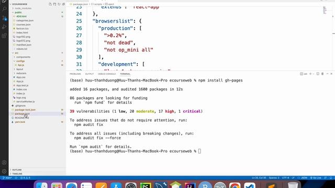The height and width of the screenshot is (188, 335).
Task: Open Source Control view with badge
Action: point(4,18)
